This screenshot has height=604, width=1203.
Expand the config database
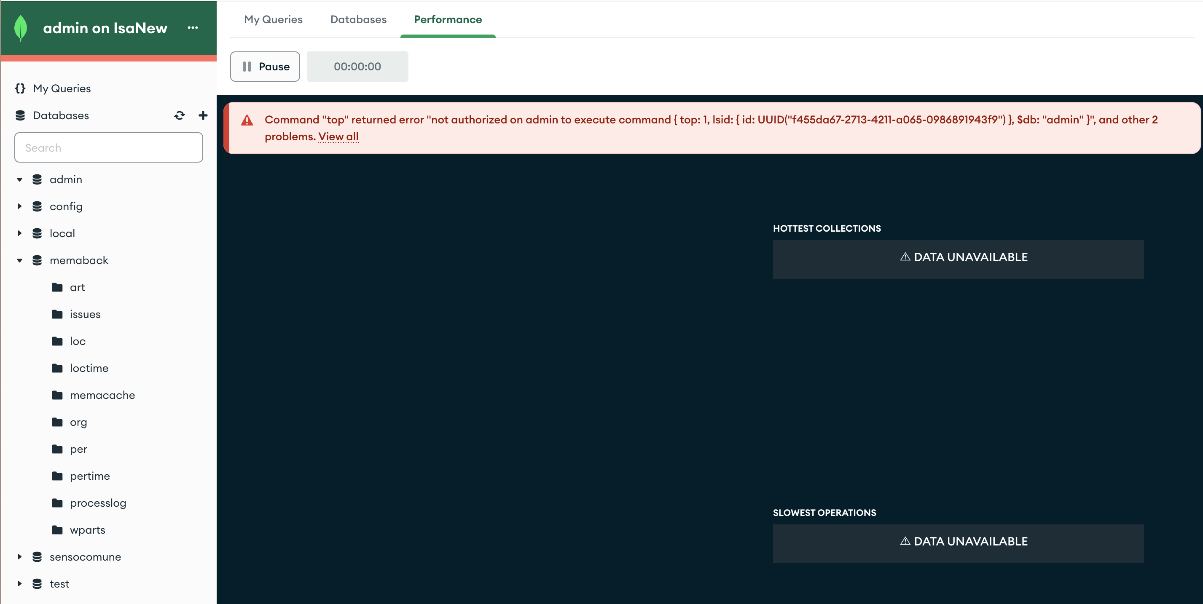(x=20, y=206)
